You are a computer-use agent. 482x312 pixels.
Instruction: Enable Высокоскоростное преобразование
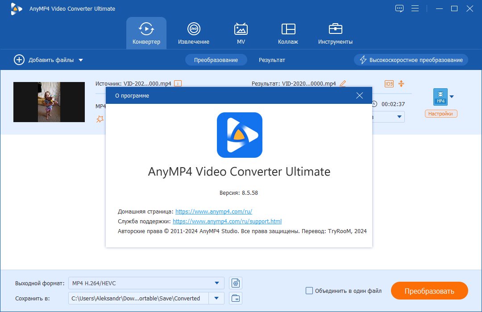pos(411,60)
